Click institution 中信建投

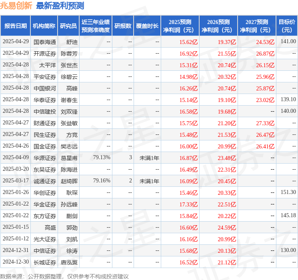pyautogui.click(x=45, y=112)
